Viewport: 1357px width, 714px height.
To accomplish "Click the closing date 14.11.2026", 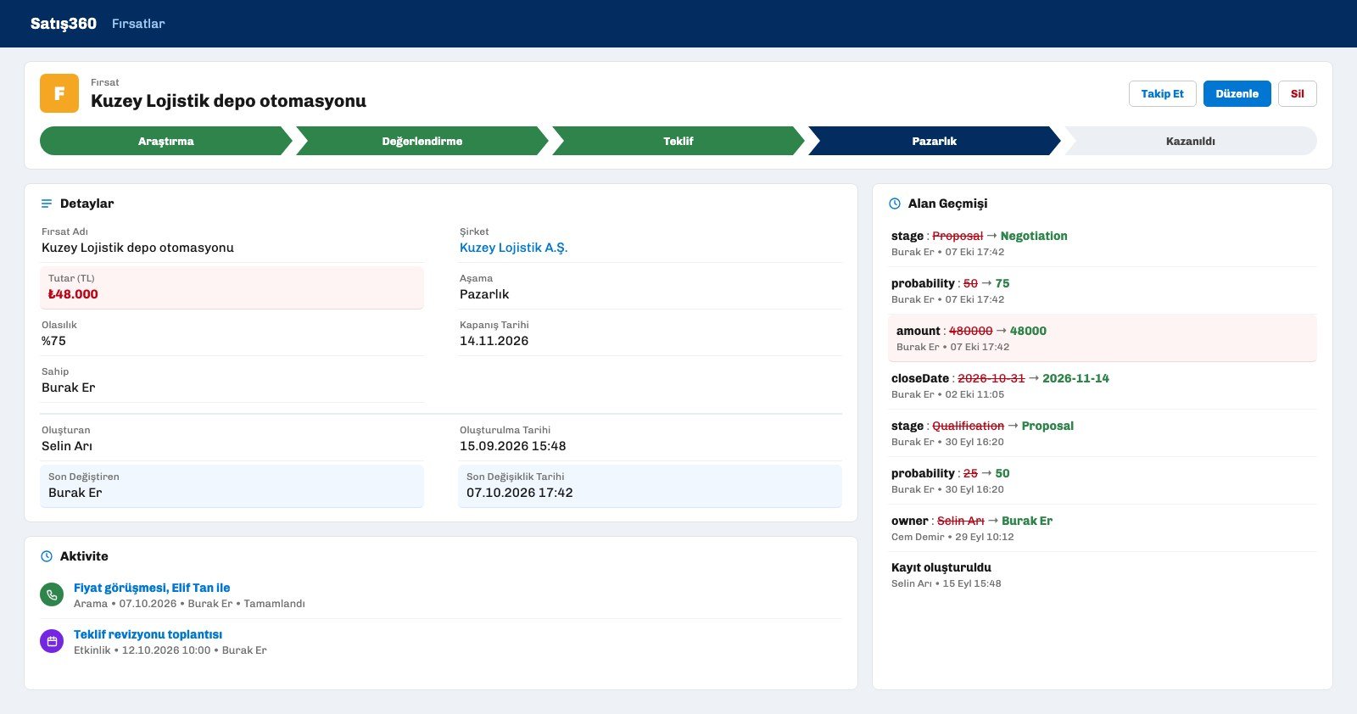I will (x=494, y=341).
